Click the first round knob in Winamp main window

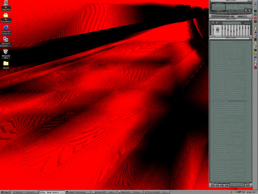tap(246, 10)
